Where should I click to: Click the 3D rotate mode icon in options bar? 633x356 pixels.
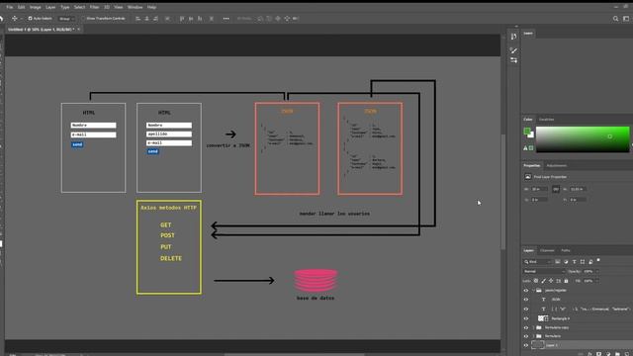pos(260,19)
